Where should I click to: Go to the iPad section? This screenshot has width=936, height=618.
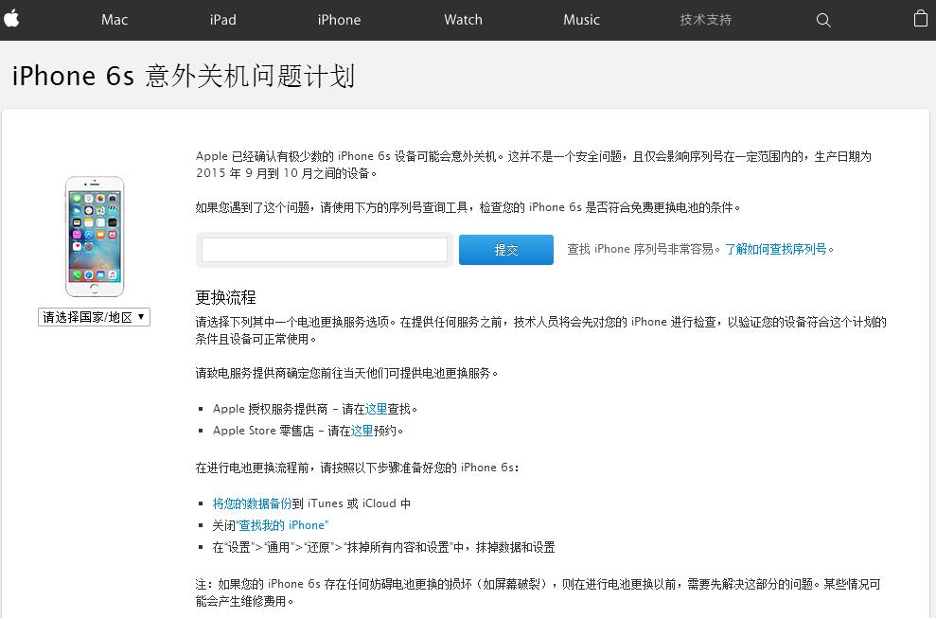tap(222, 20)
